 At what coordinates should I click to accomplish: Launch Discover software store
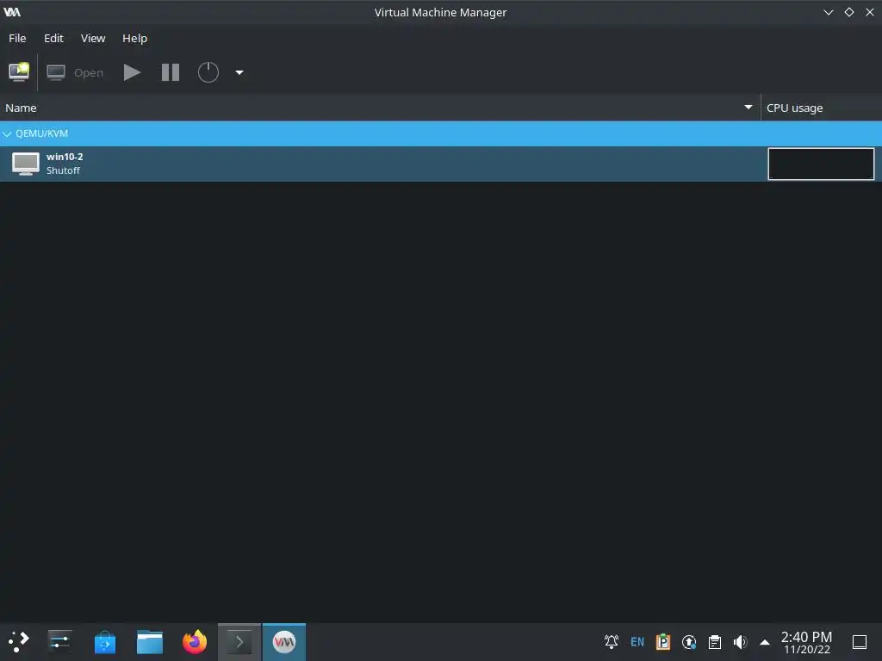click(104, 642)
